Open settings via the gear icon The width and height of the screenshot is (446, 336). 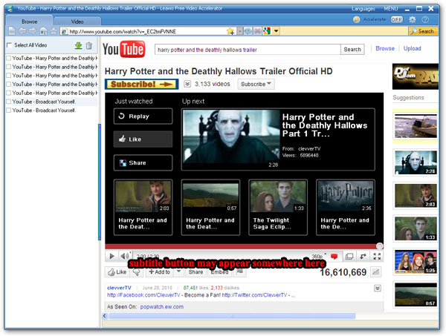coord(412,19)
